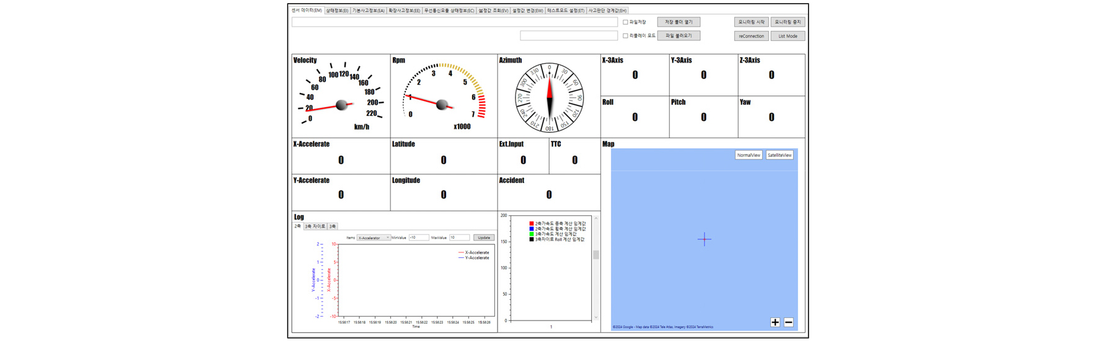Click the reConnection button
The width and height of the screenshot is (1098, 341).
[x=751, y=36]
